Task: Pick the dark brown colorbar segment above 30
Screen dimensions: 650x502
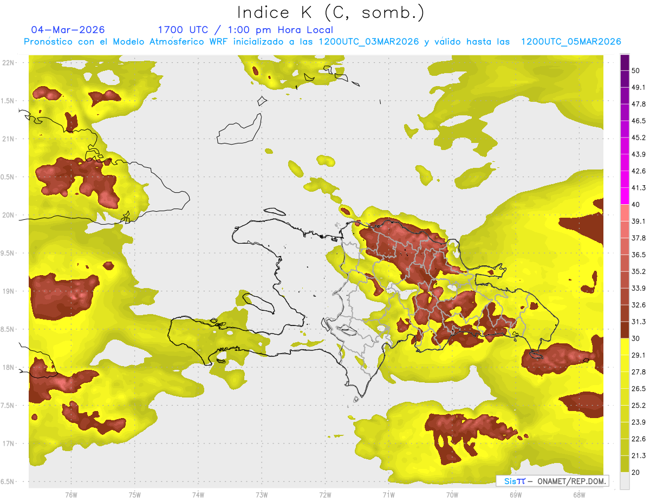Action: coord(625,330)
